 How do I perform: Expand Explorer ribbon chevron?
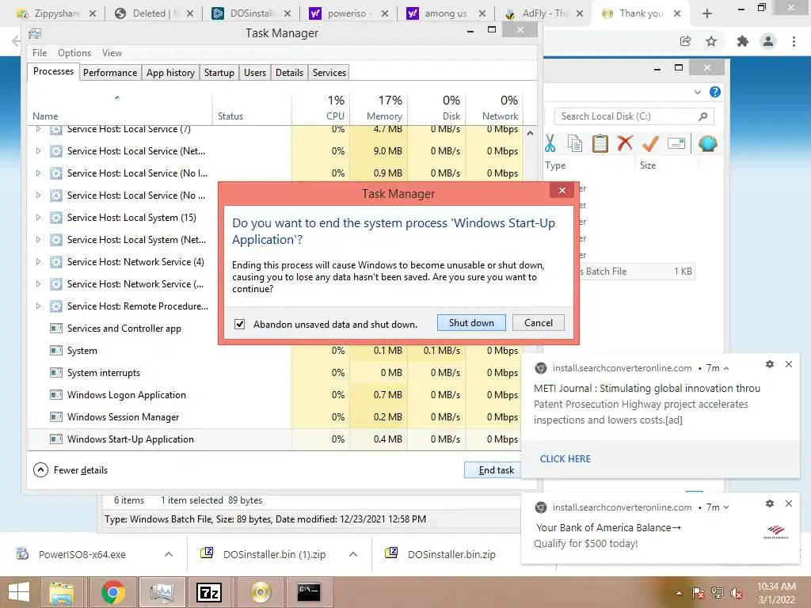[x=698, y=92]
